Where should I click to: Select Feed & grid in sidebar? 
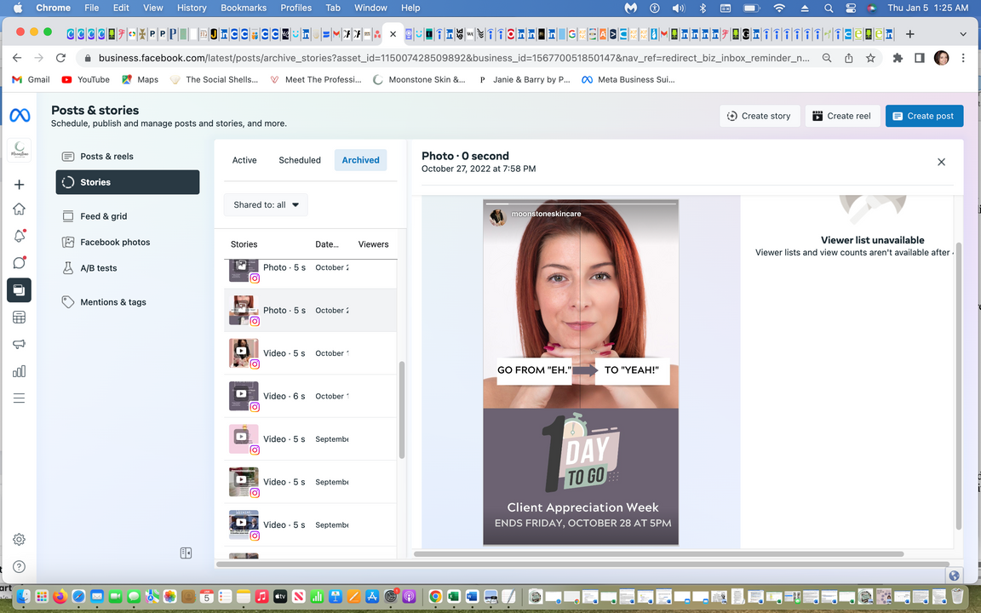[103, 216]
